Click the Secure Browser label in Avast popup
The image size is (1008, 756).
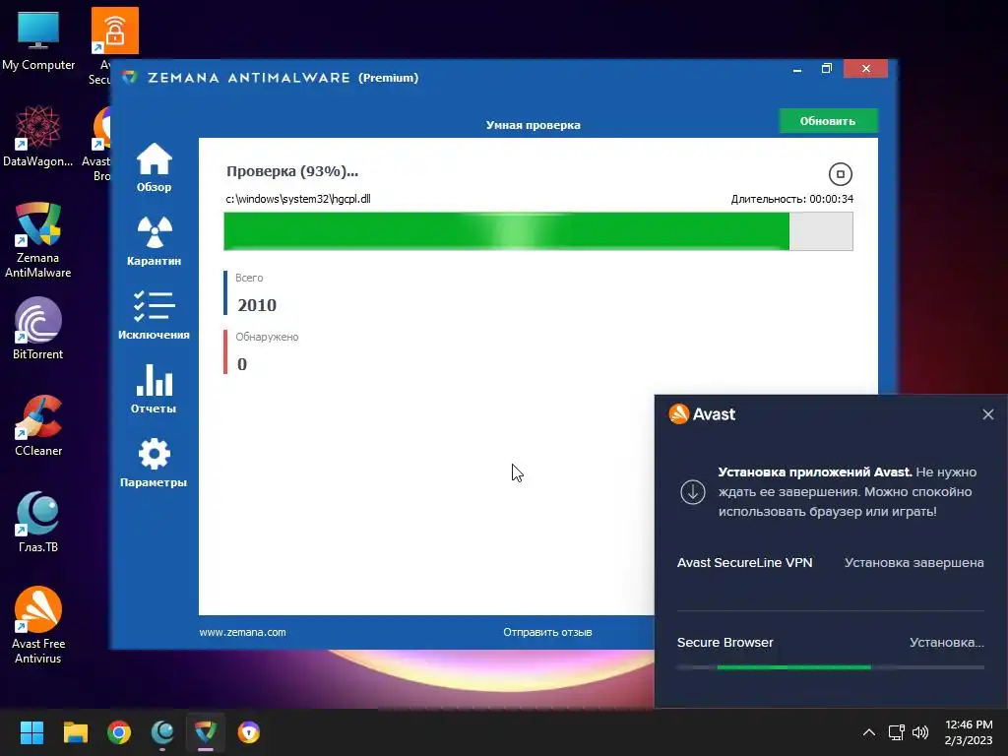point(724,642)
